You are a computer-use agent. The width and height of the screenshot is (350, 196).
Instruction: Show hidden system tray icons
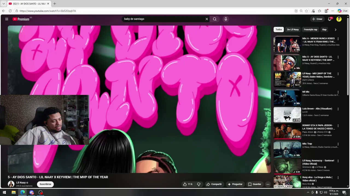click(x=308, y=192)
